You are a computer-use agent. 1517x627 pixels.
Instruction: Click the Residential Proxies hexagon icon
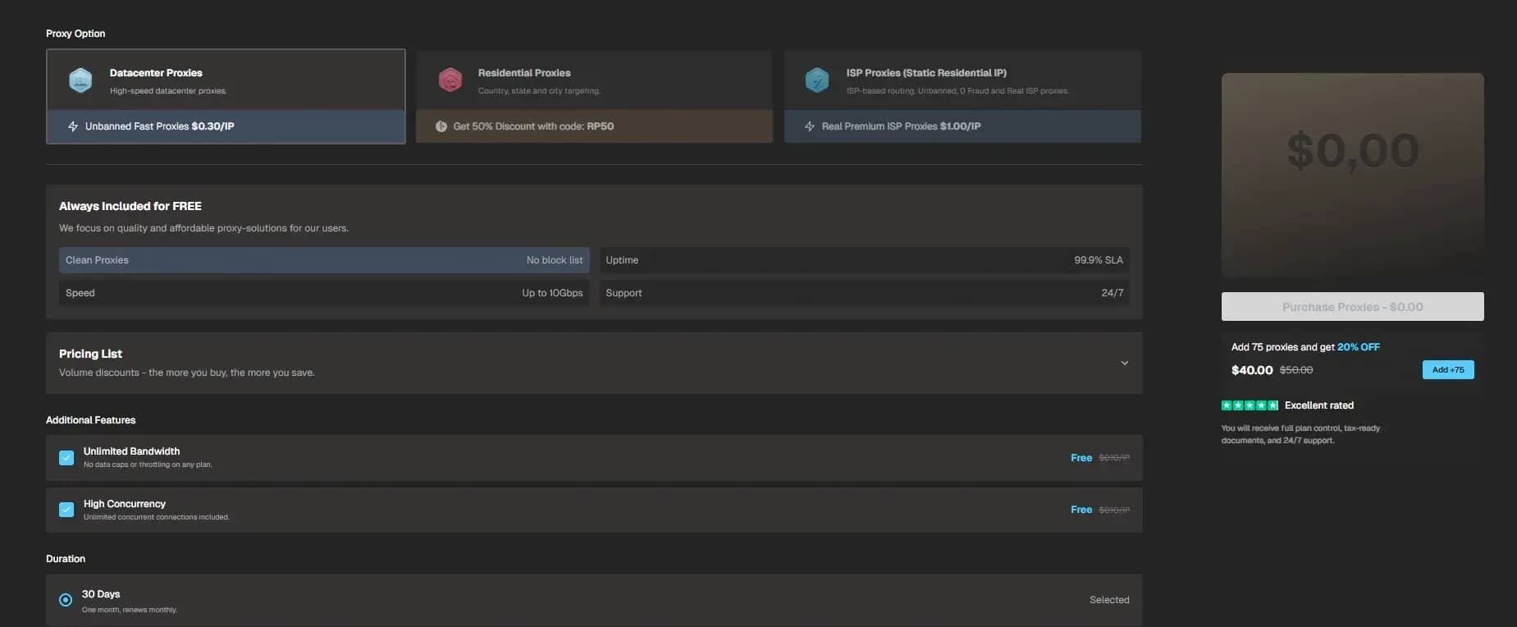pos(450,80)
